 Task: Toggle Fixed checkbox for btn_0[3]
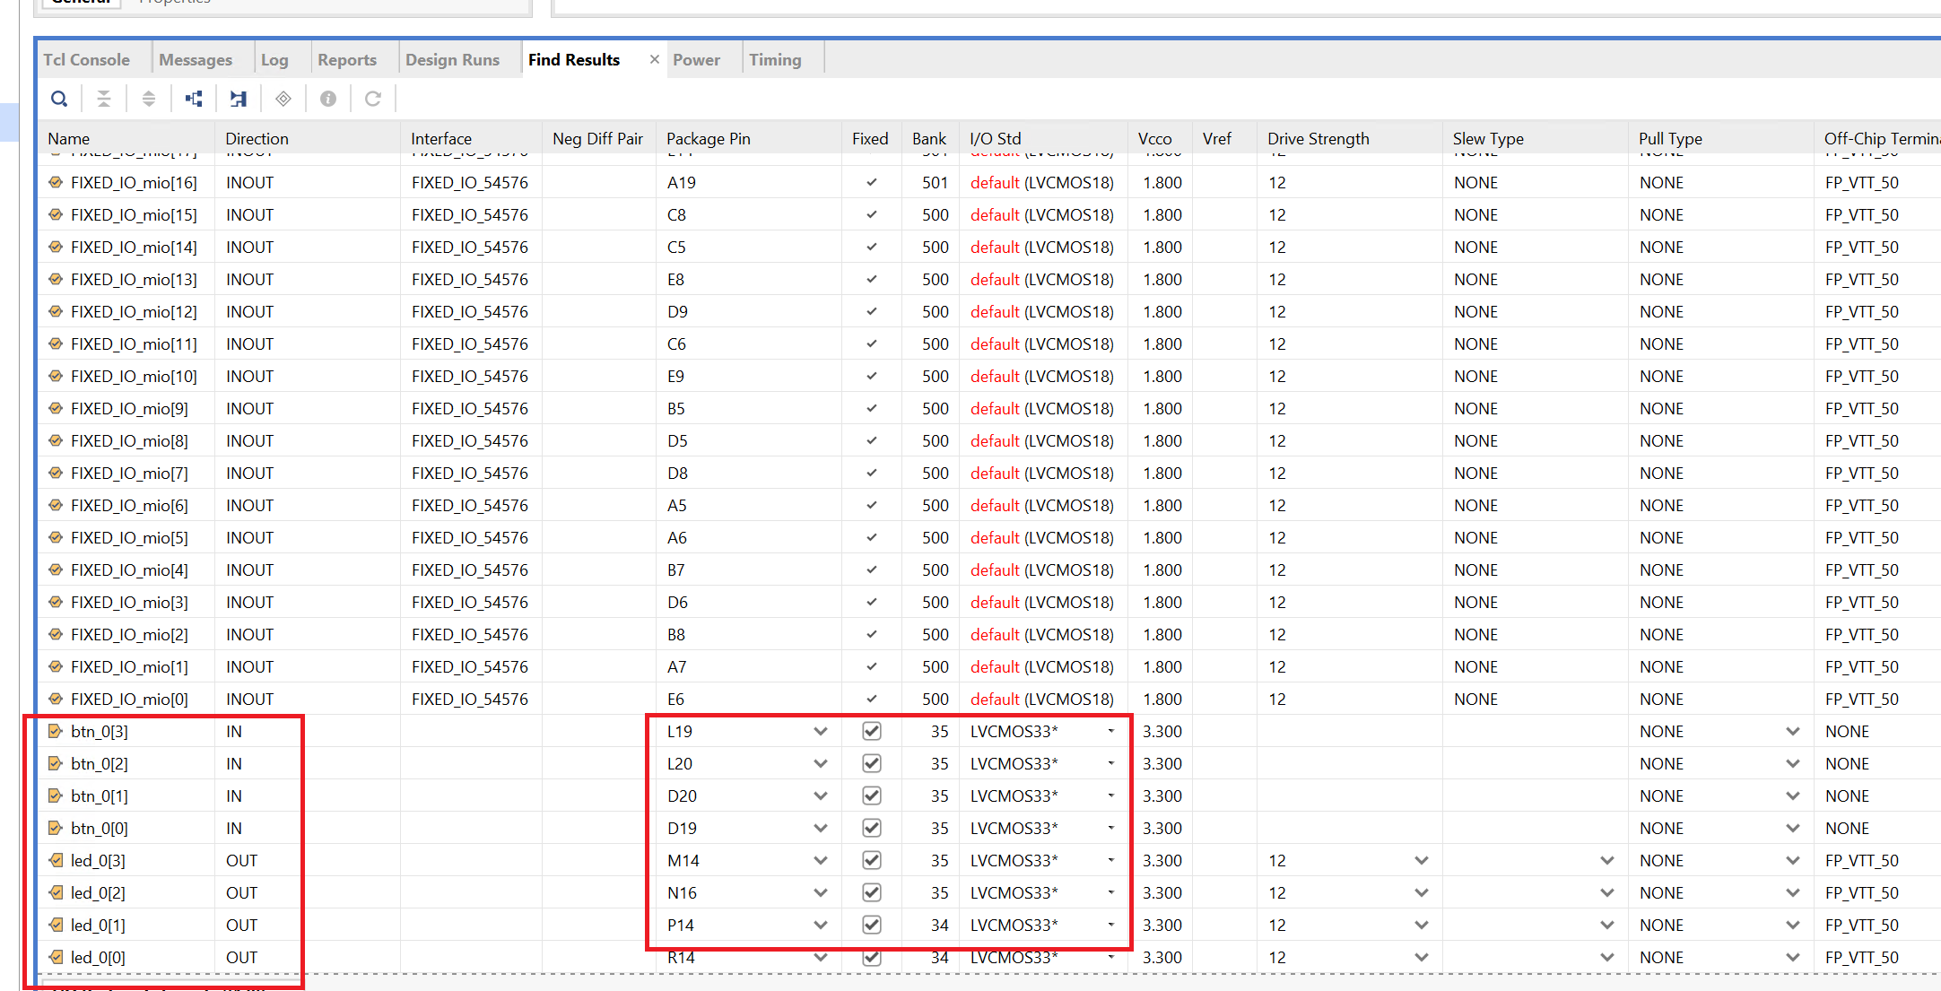pos(871,731)
